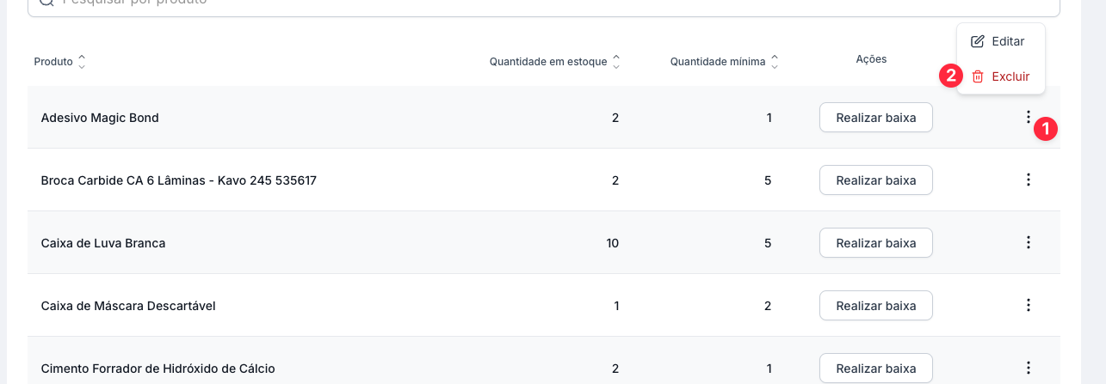Click Realizar baixa for Cimento Forrador

point(875,369)
